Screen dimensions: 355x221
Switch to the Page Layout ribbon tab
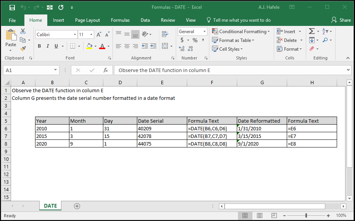point(87,20)
